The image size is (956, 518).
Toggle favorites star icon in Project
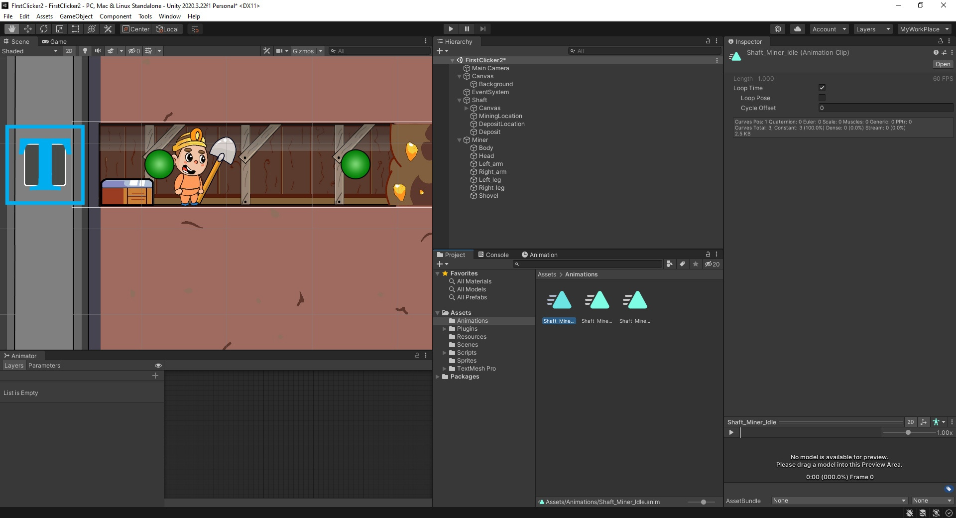(x=695, y=264)
